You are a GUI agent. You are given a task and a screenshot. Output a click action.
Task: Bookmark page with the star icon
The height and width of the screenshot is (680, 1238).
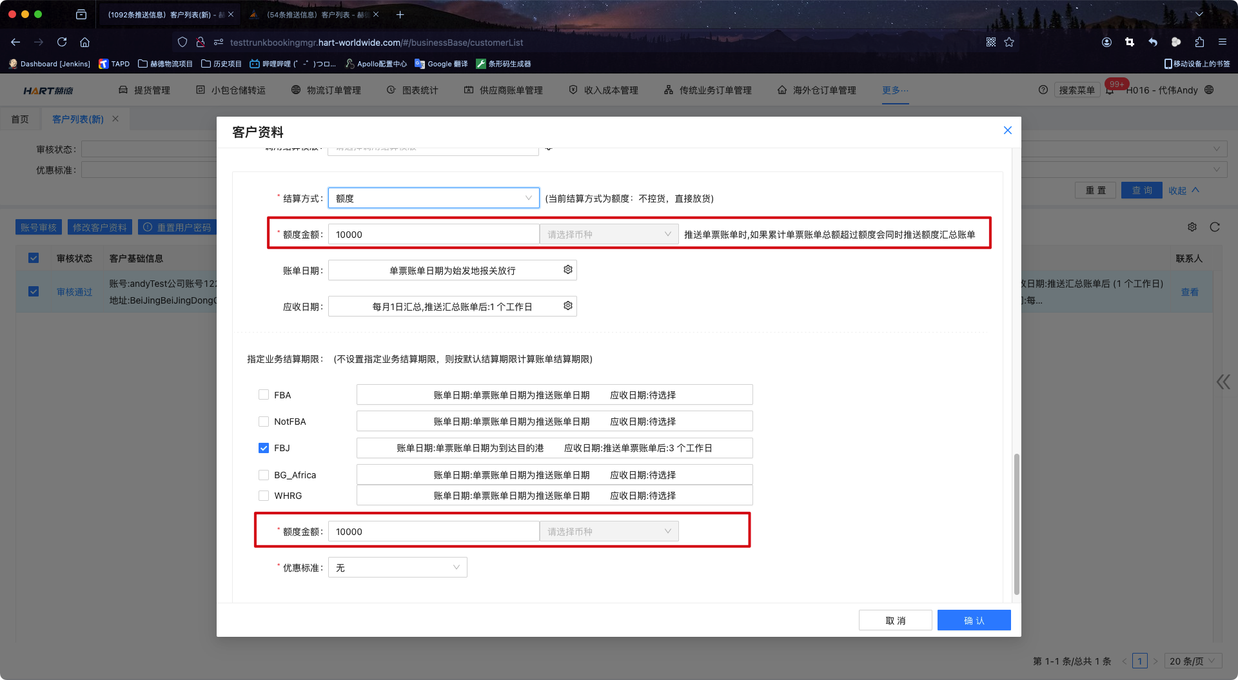[x=1009, y=42]
